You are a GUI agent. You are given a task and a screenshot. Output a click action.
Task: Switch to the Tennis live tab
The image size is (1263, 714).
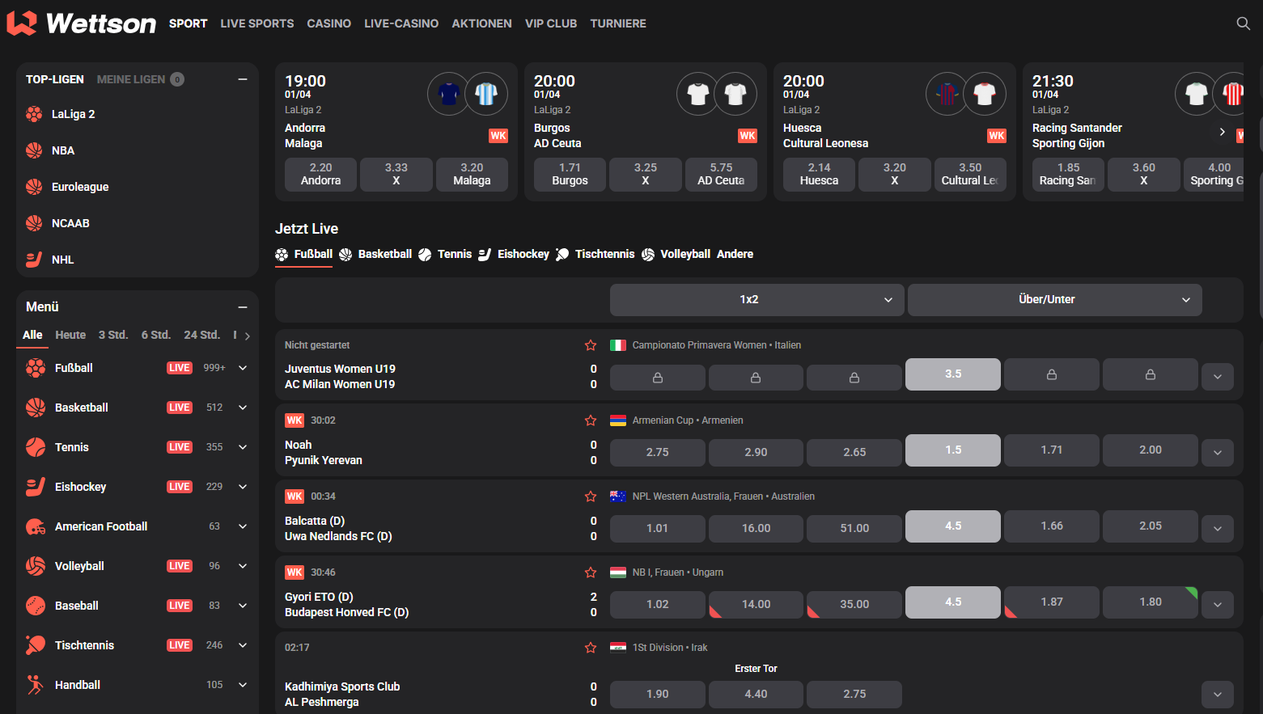[445, 255]
